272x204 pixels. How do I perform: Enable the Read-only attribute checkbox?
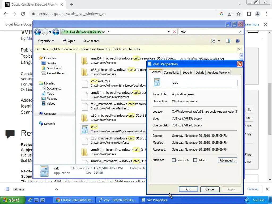(x=174, y=160)
